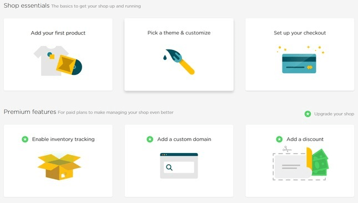This screenshot has height=203, width=358.
Task: Click green star beside Add a discount
Action: [x=279, y=139]
